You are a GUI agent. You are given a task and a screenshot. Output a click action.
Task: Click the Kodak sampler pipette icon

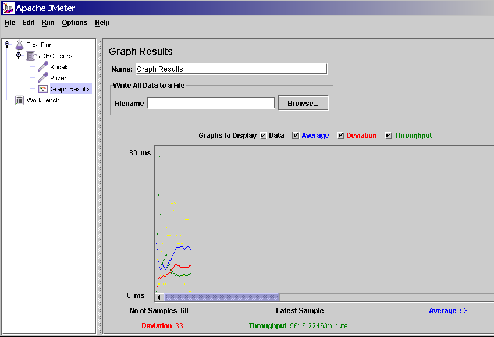coord(42,67)
